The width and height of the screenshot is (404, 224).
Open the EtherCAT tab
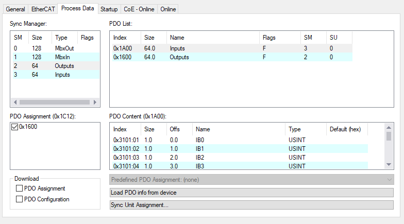coord(43,9)
